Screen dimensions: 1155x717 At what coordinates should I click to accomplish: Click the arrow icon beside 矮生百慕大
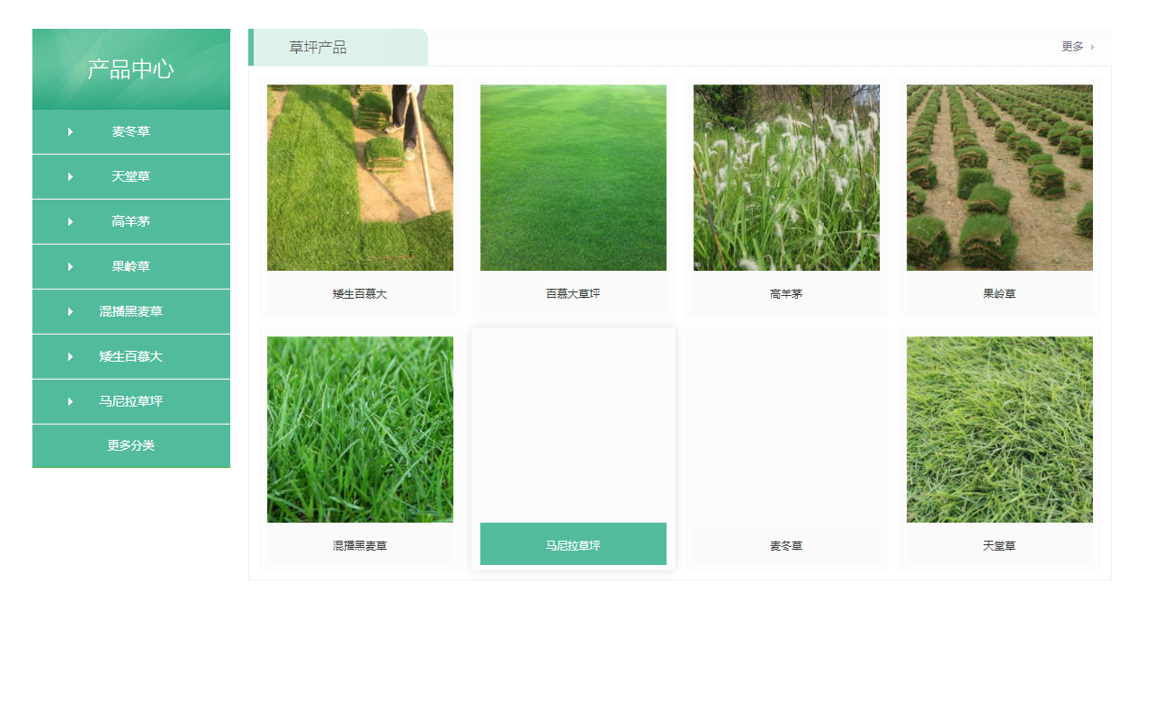(x=70, y=357)
